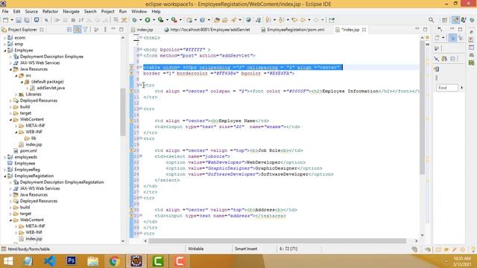Click the green Camtasia taskbar icon
477x268 pixels.
(158, 261)
